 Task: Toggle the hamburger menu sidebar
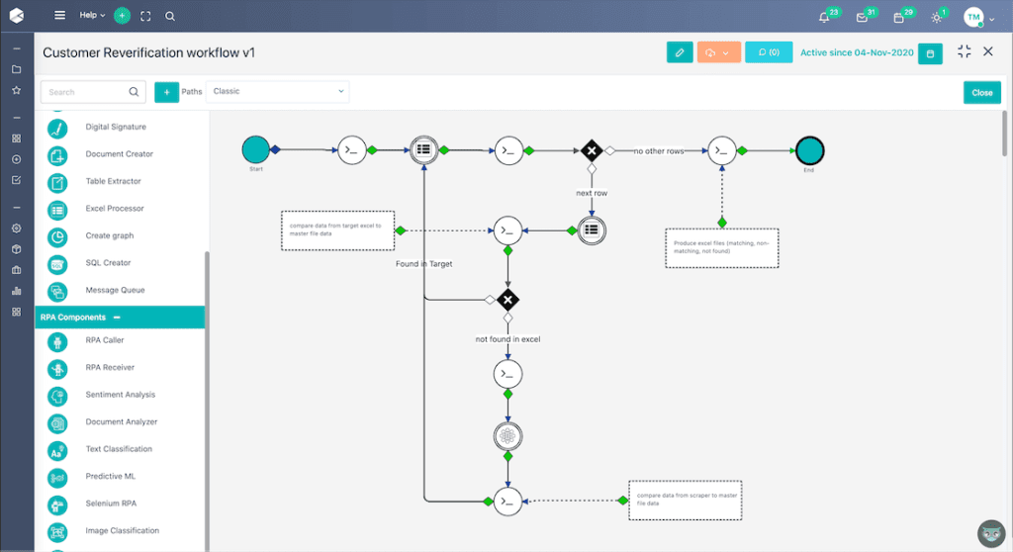[x=59, y=15]
